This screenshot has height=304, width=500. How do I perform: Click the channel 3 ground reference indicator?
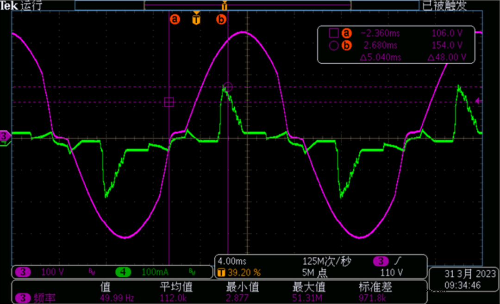click(x=5, y=136)
